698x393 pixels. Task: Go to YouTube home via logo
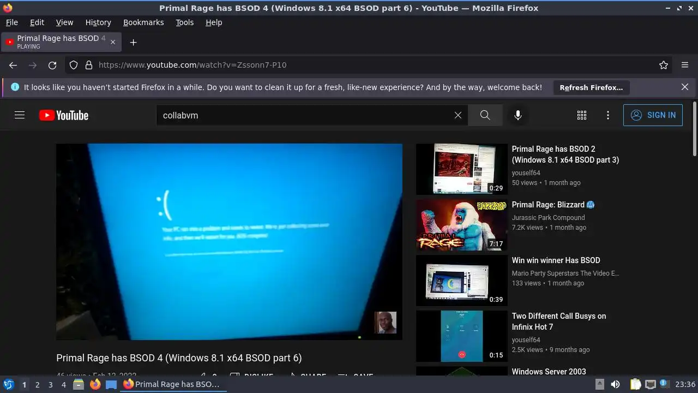tap(64, 115)
